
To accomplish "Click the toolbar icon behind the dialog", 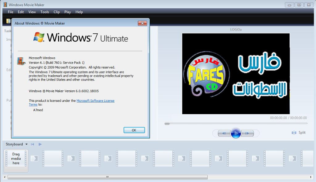I will 8,21.
